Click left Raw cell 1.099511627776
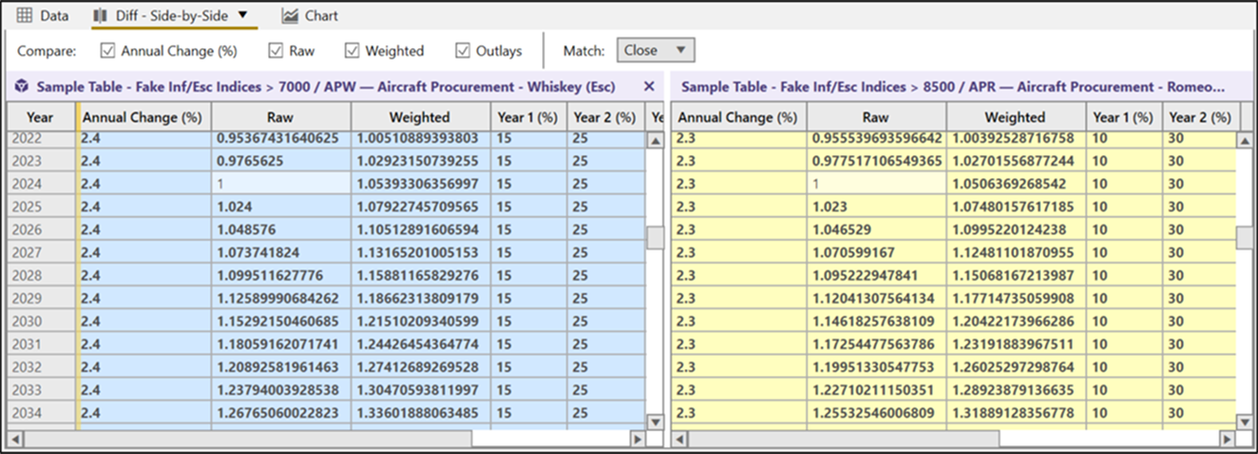The width and height of the screenshot is (1258, 454). pos(280,275)
